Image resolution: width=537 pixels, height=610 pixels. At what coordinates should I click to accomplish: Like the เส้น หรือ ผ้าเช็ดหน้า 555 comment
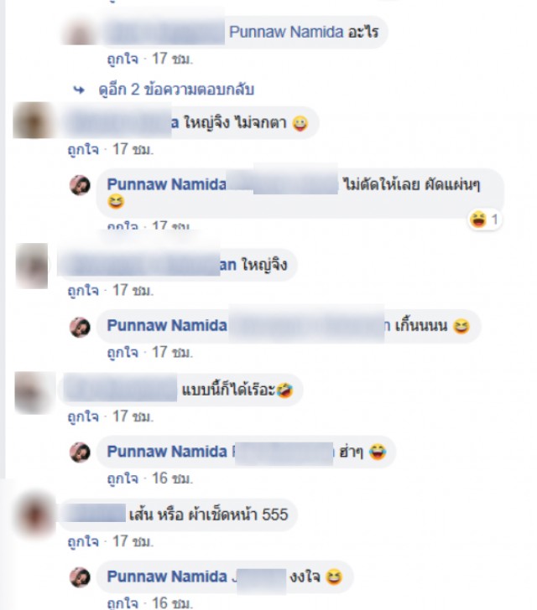tap(83, 542)
